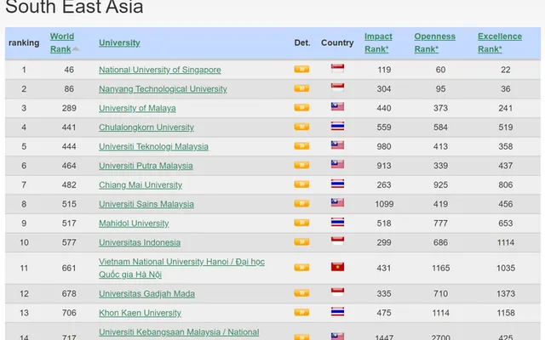
Task: Click the Indonesia flag in Universitas Gadjah Mada row
Action: click(x=337, y=292)
